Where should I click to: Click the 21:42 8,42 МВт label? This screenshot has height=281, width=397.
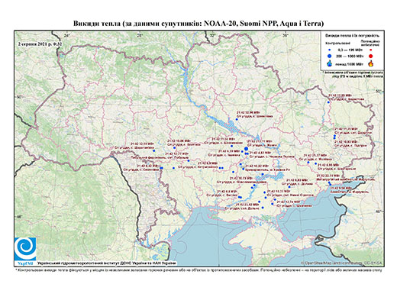(148, 166)
